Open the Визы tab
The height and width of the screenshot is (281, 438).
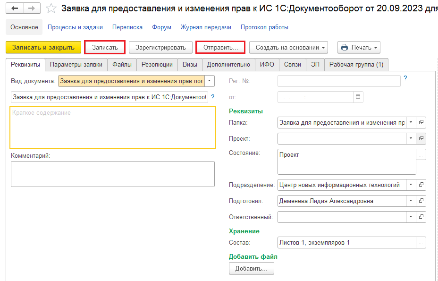tap(190, 65)
